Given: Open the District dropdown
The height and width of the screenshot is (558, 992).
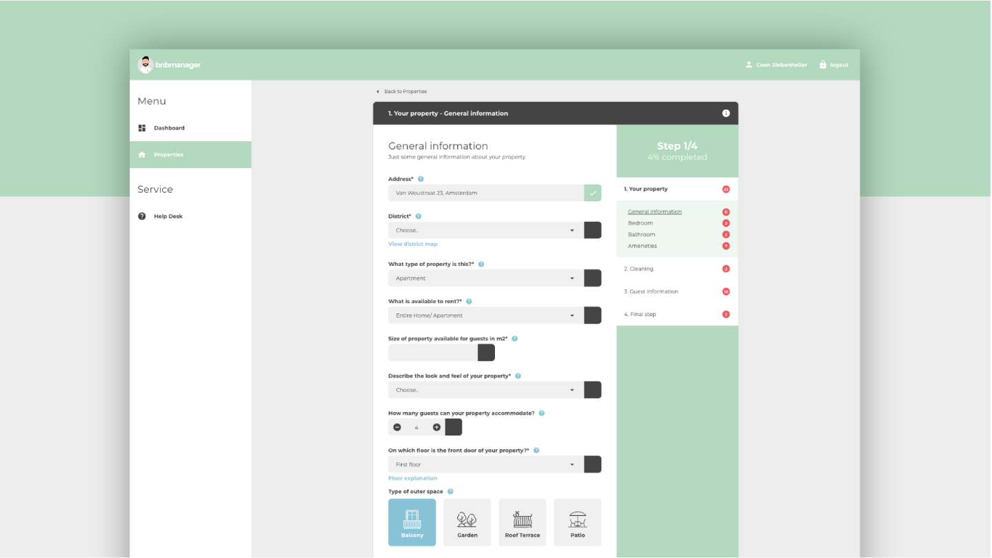Looking at the screenshot, I should 486,230.
